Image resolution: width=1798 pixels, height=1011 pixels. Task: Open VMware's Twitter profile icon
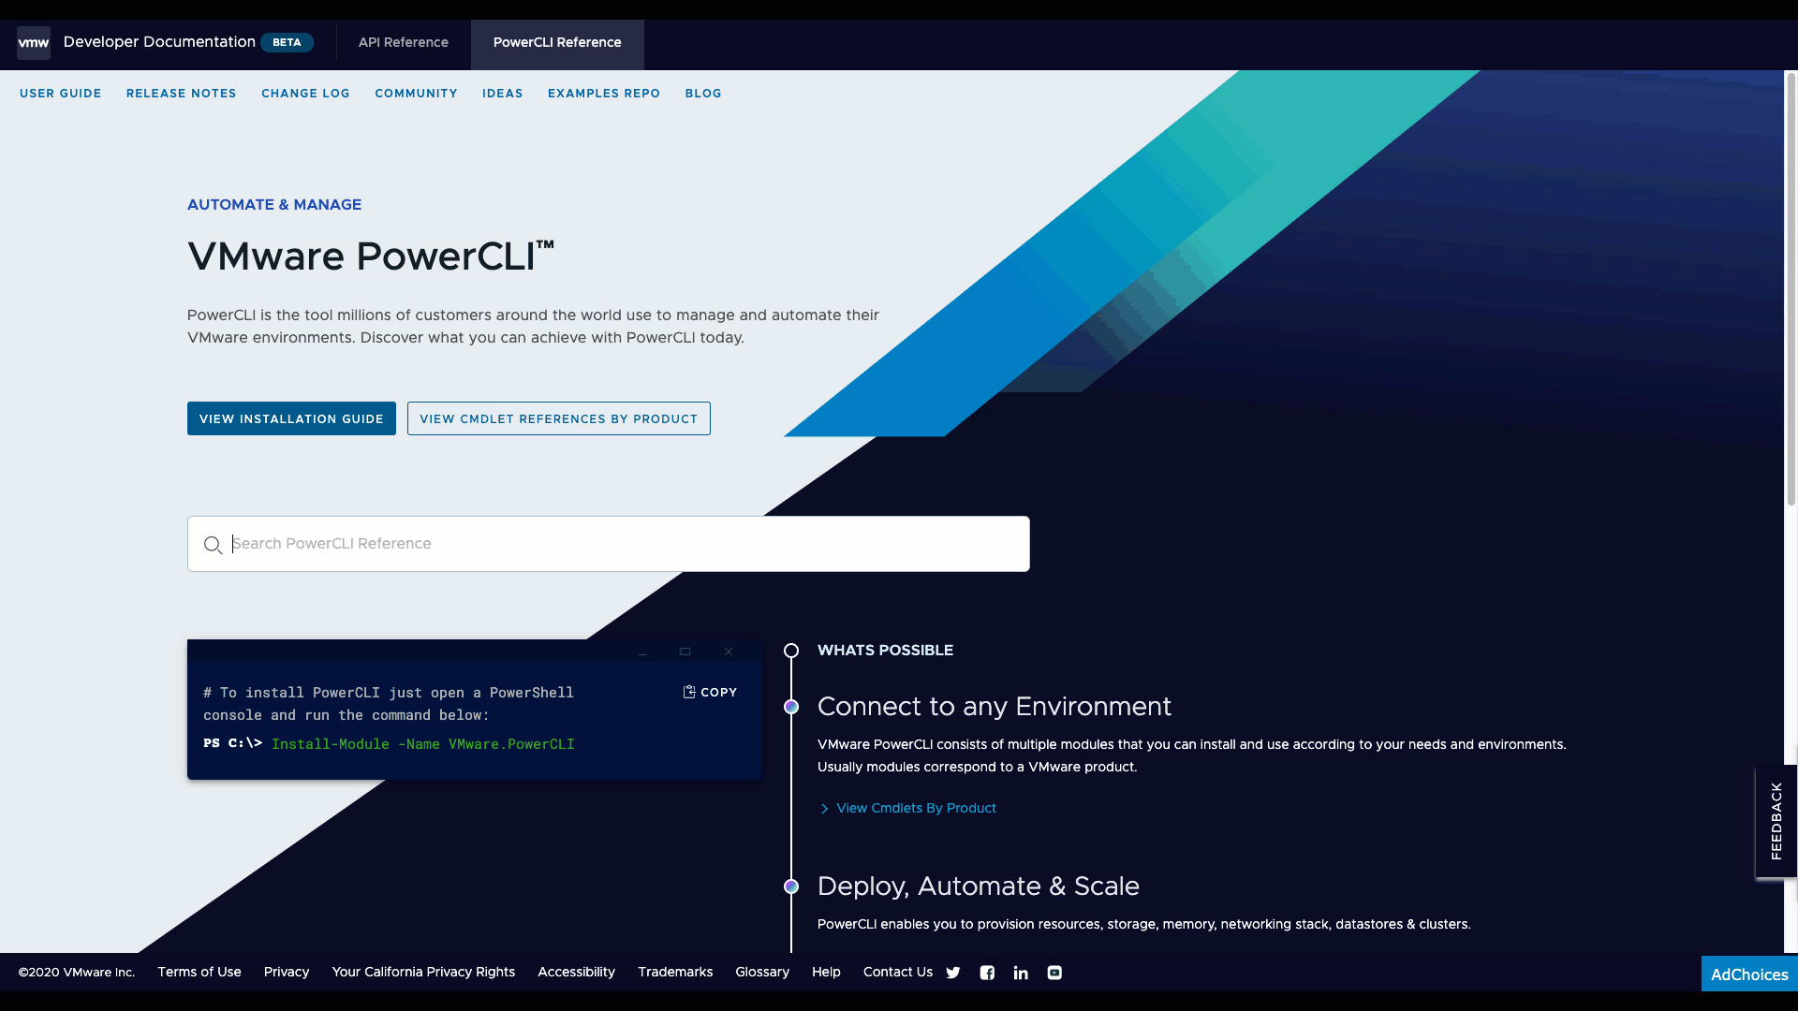click(x=952, y=973)
